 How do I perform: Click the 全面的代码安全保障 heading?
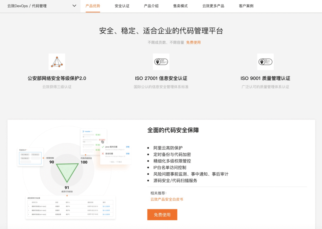(x=173, y=130)
